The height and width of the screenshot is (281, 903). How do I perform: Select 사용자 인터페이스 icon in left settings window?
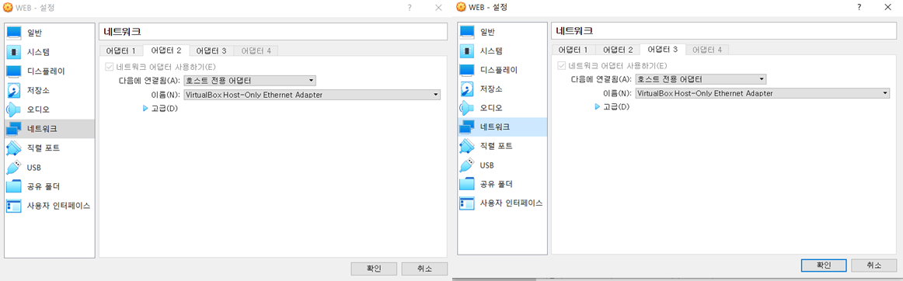[14, 206]
